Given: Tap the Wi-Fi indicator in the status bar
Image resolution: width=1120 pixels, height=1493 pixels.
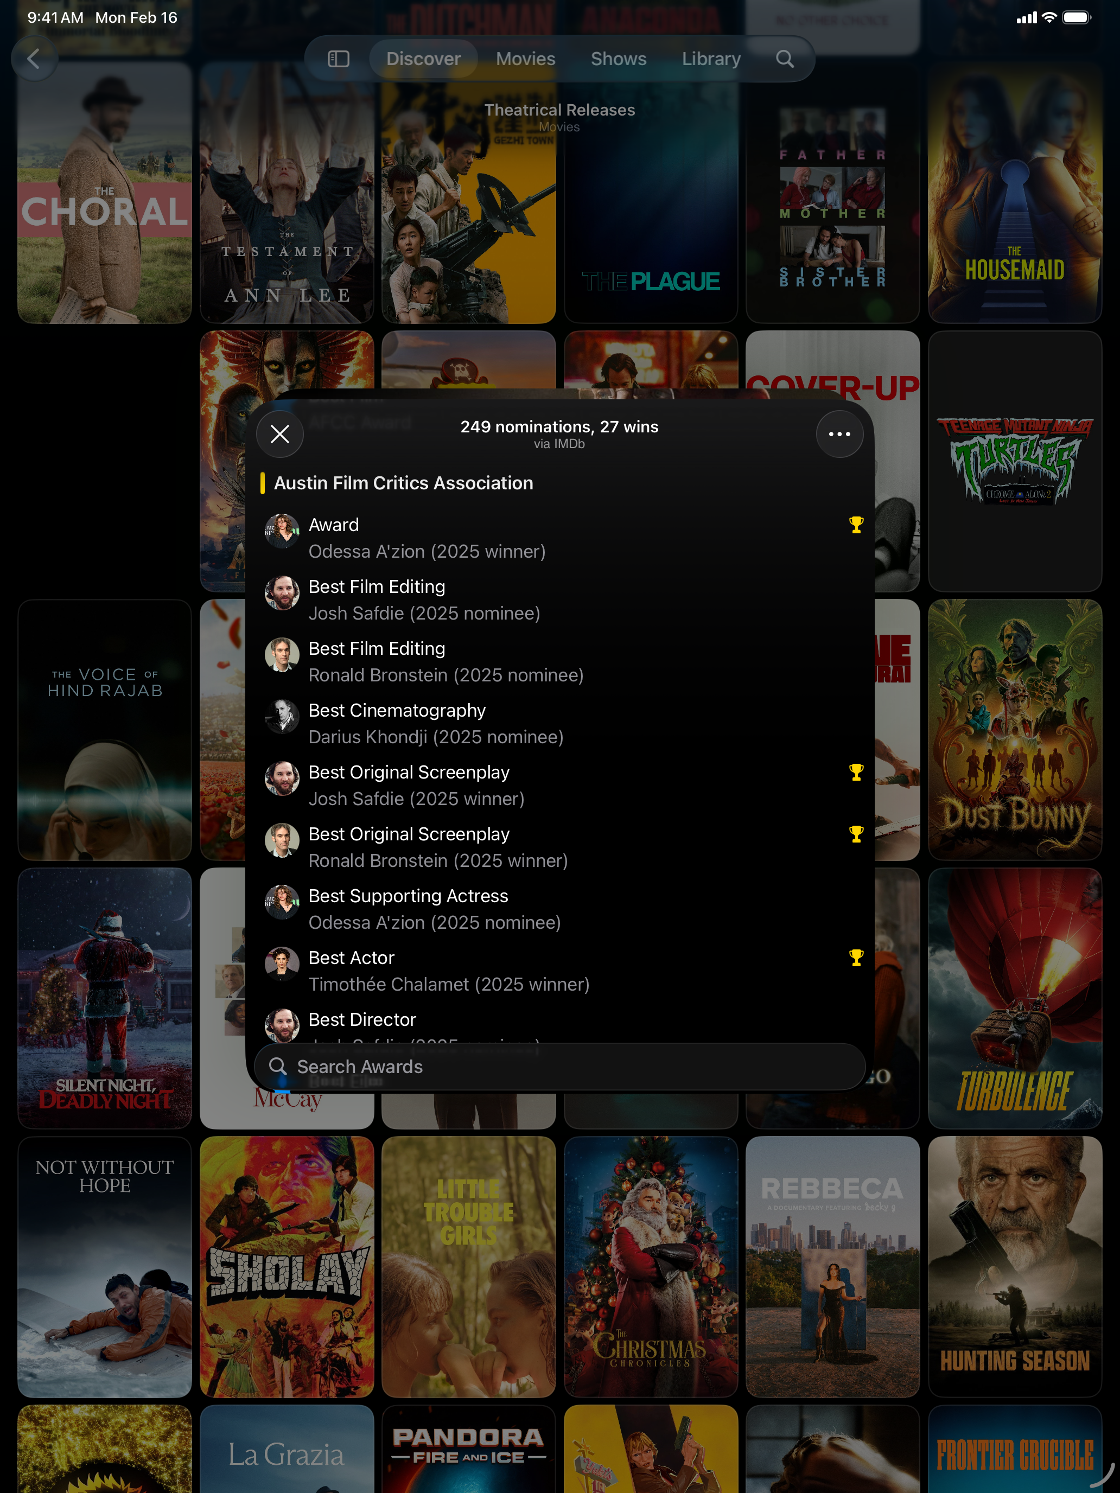Looking at the screenshot, I should click(x=1049, y=17).
